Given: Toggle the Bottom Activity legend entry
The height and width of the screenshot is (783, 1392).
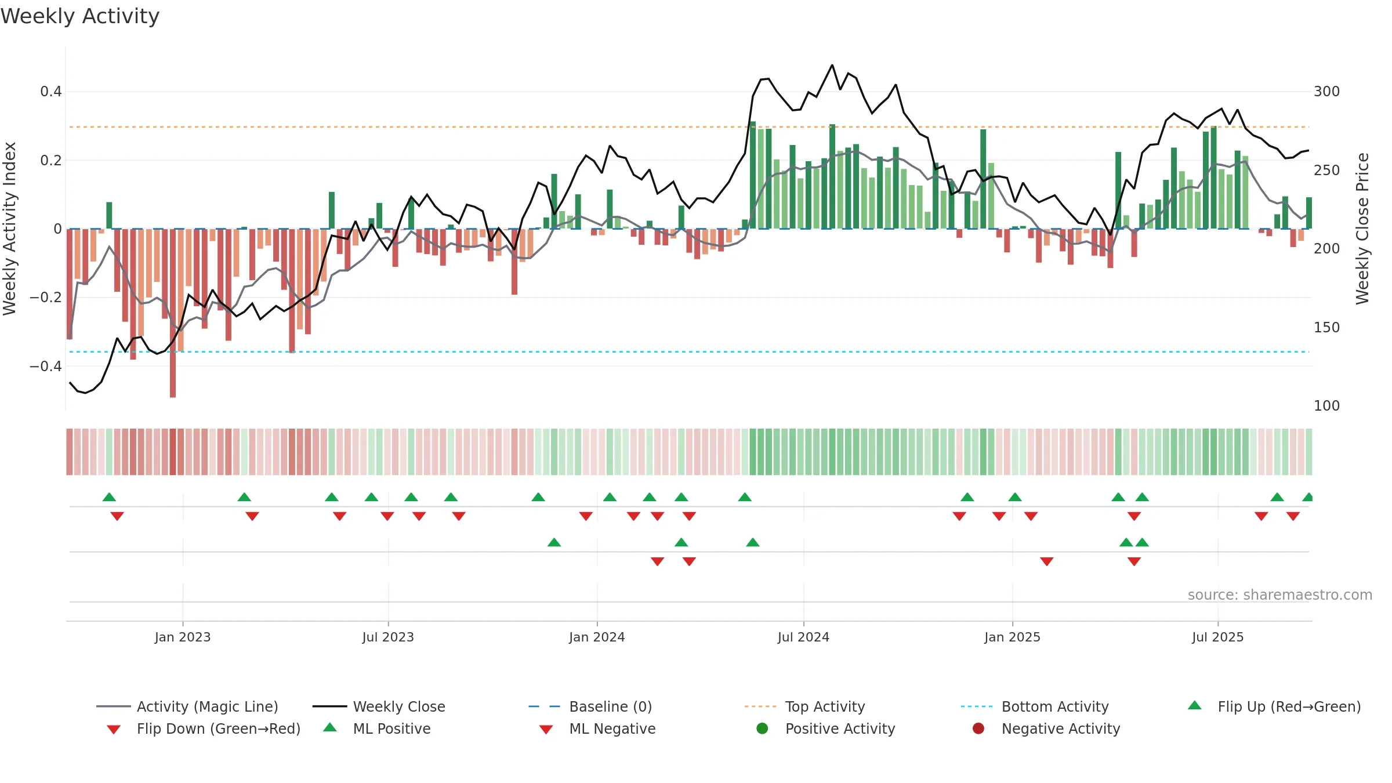Looking at the screenshot, I should click(x=1035, y=706).
